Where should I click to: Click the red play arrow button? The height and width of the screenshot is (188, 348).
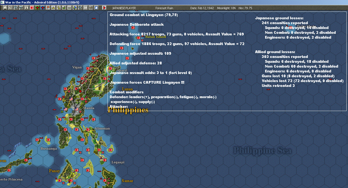[105, 8]
